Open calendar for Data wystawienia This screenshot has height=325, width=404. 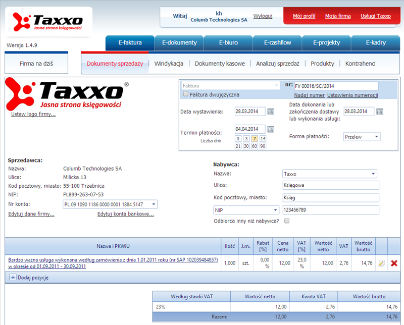[271, 112]
